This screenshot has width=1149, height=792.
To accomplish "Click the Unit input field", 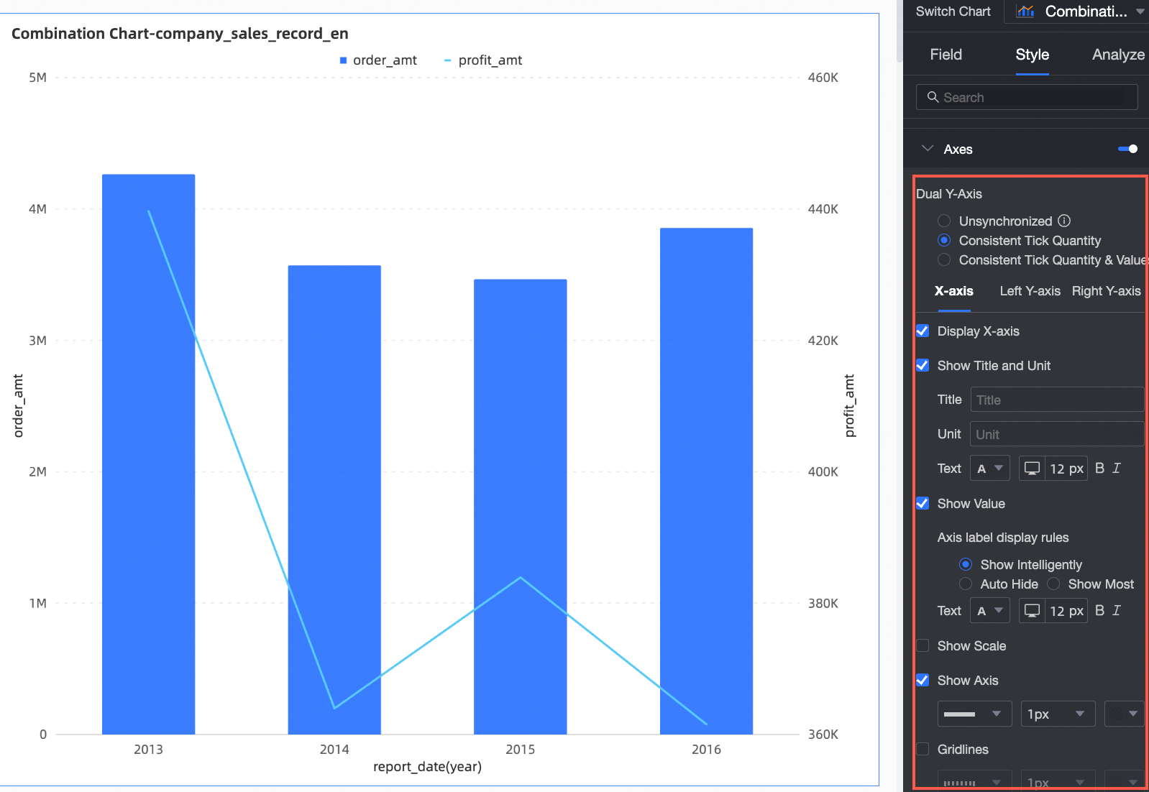I will (x=1057, y=434).
